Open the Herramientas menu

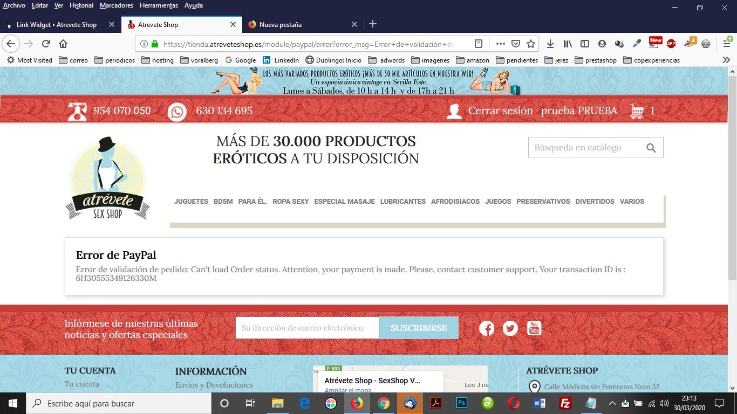(159, 5)
